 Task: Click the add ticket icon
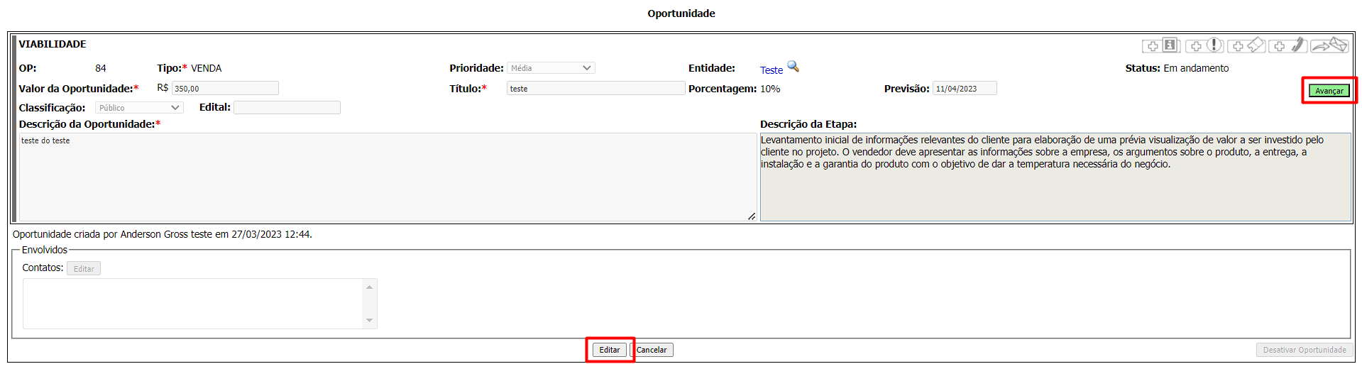(x=1246, y=45)
